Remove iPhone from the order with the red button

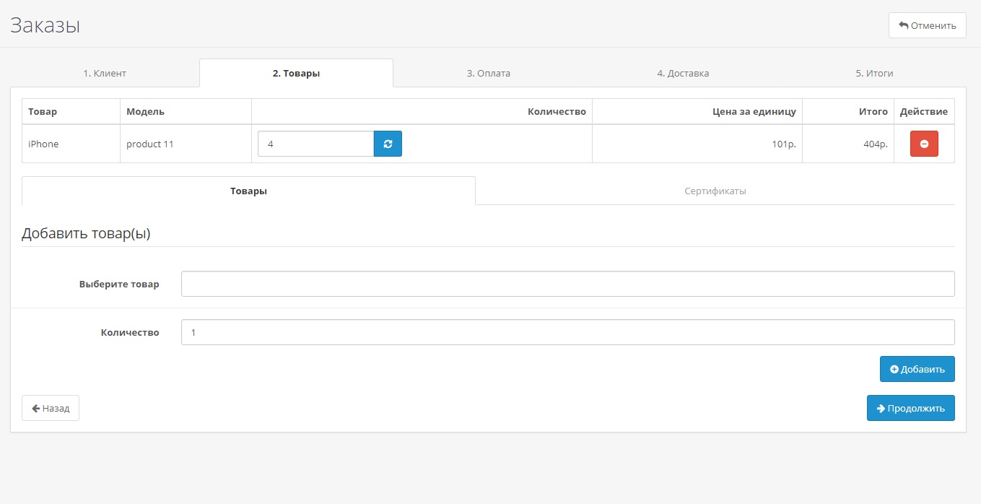coord(924,144)
